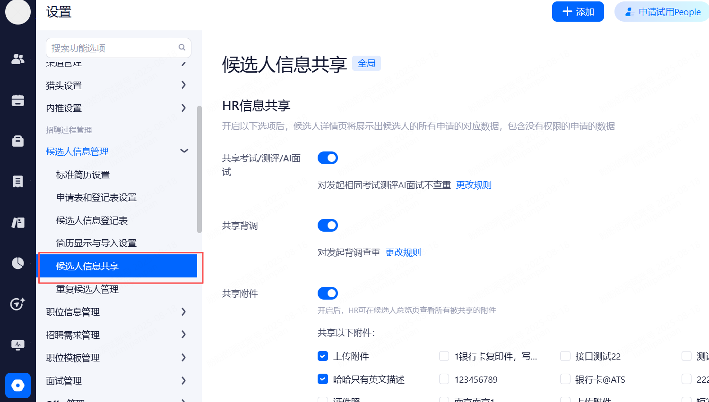
Task: Click the people icon in left sidebar
Action: (x=18, y=59)
